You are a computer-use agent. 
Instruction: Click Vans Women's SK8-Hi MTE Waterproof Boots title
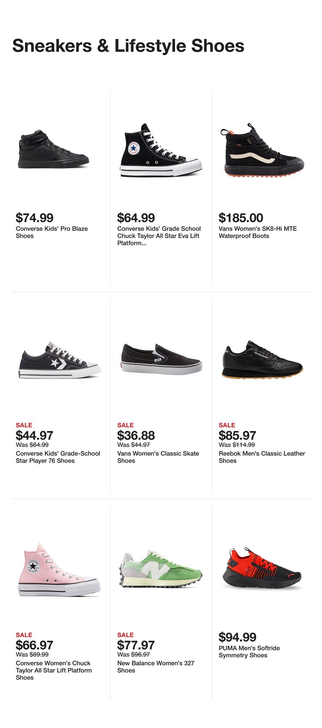(258, 232)
